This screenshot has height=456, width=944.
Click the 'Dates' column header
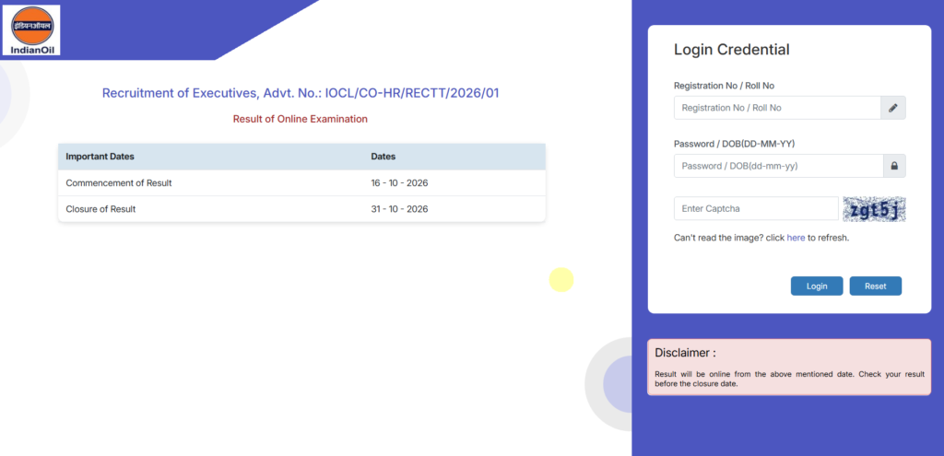(383, 157)
